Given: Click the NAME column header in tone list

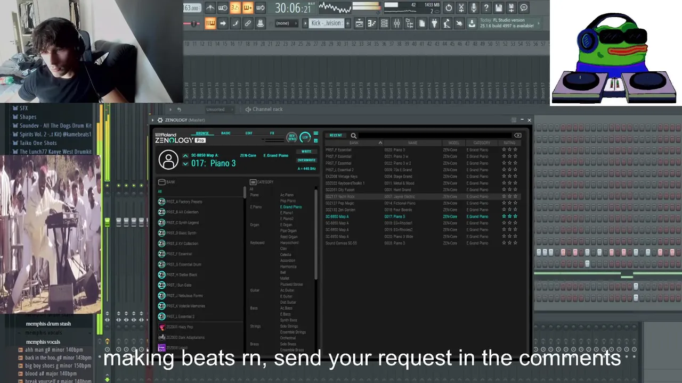Looking at the screenshot, I should (x=413, y=143).
